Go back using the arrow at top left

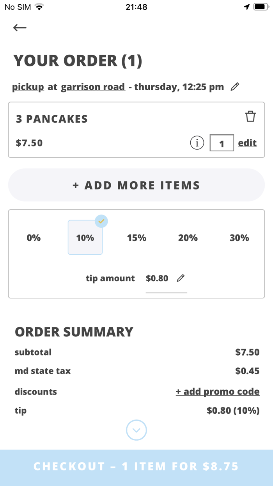19,27
